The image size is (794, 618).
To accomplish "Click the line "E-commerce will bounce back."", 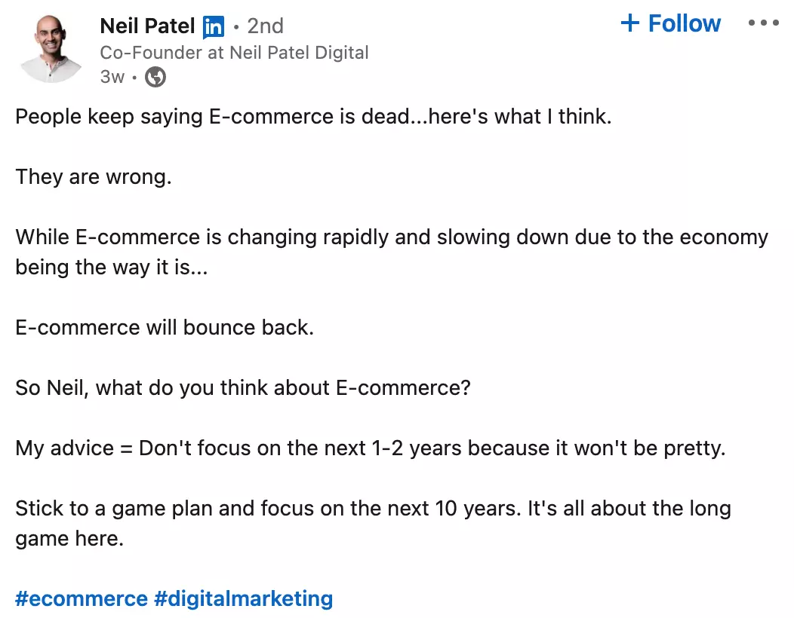I will click(165, 327).
